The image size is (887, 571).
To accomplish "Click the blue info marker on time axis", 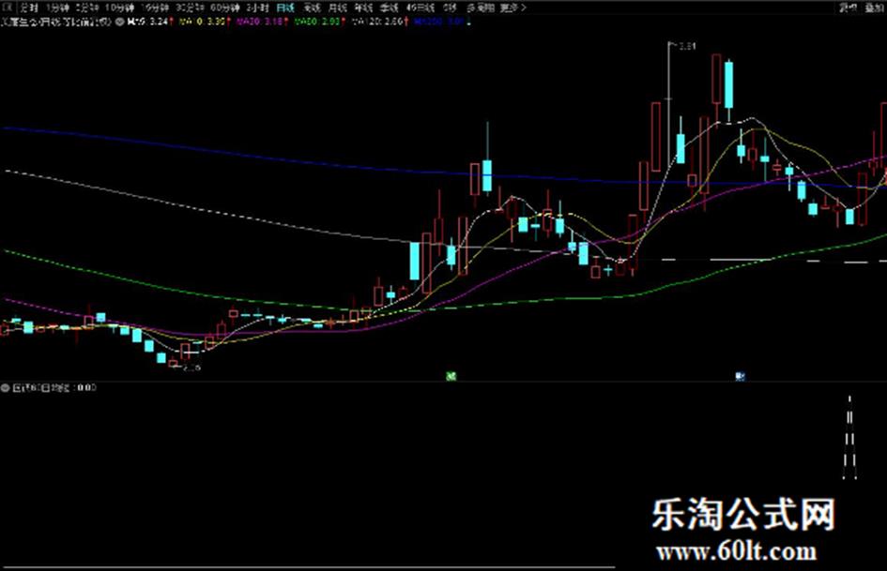I will 740,376.
